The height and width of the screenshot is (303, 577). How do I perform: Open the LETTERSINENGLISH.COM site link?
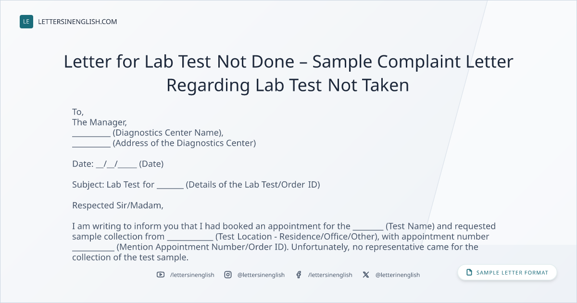coord(77,22)
